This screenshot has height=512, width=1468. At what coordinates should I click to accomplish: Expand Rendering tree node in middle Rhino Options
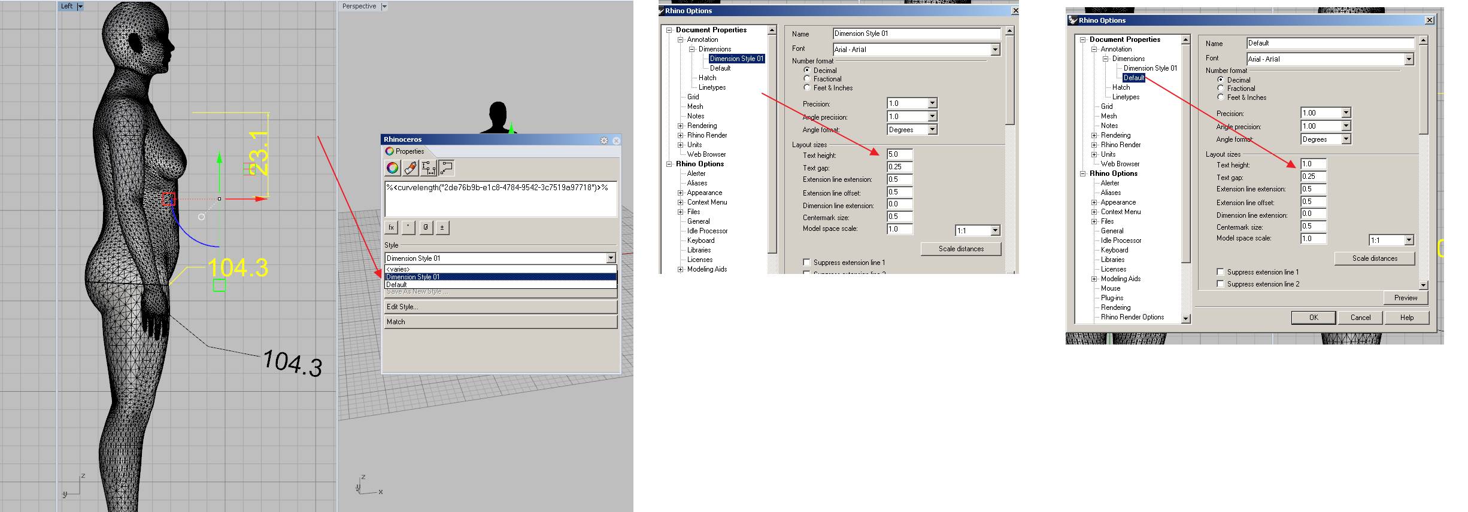click(x=680, y=126)
